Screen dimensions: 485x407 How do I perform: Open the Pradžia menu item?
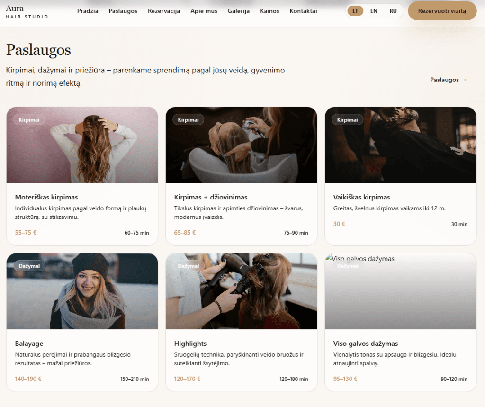(x=88, y=11)
